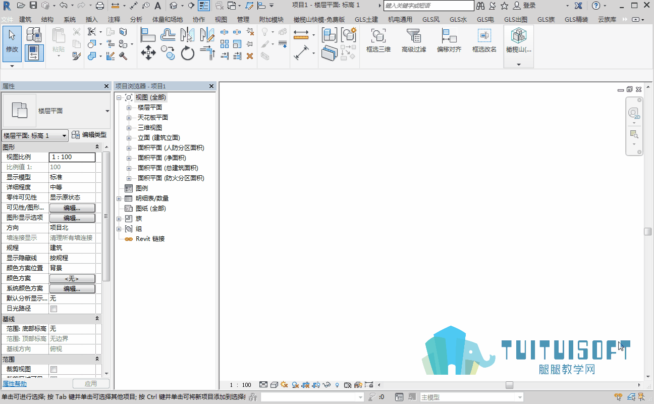This screenshot has height=404, width=654.
Task: Expand the 明细表/数量 tree node
Action: pos(119,198)
